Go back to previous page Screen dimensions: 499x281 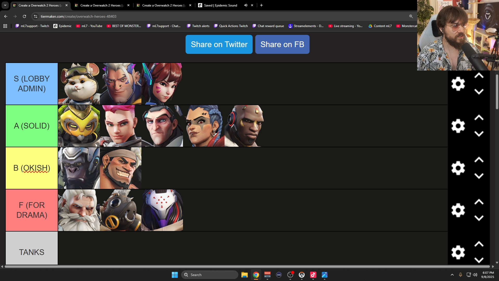(6, 16)
